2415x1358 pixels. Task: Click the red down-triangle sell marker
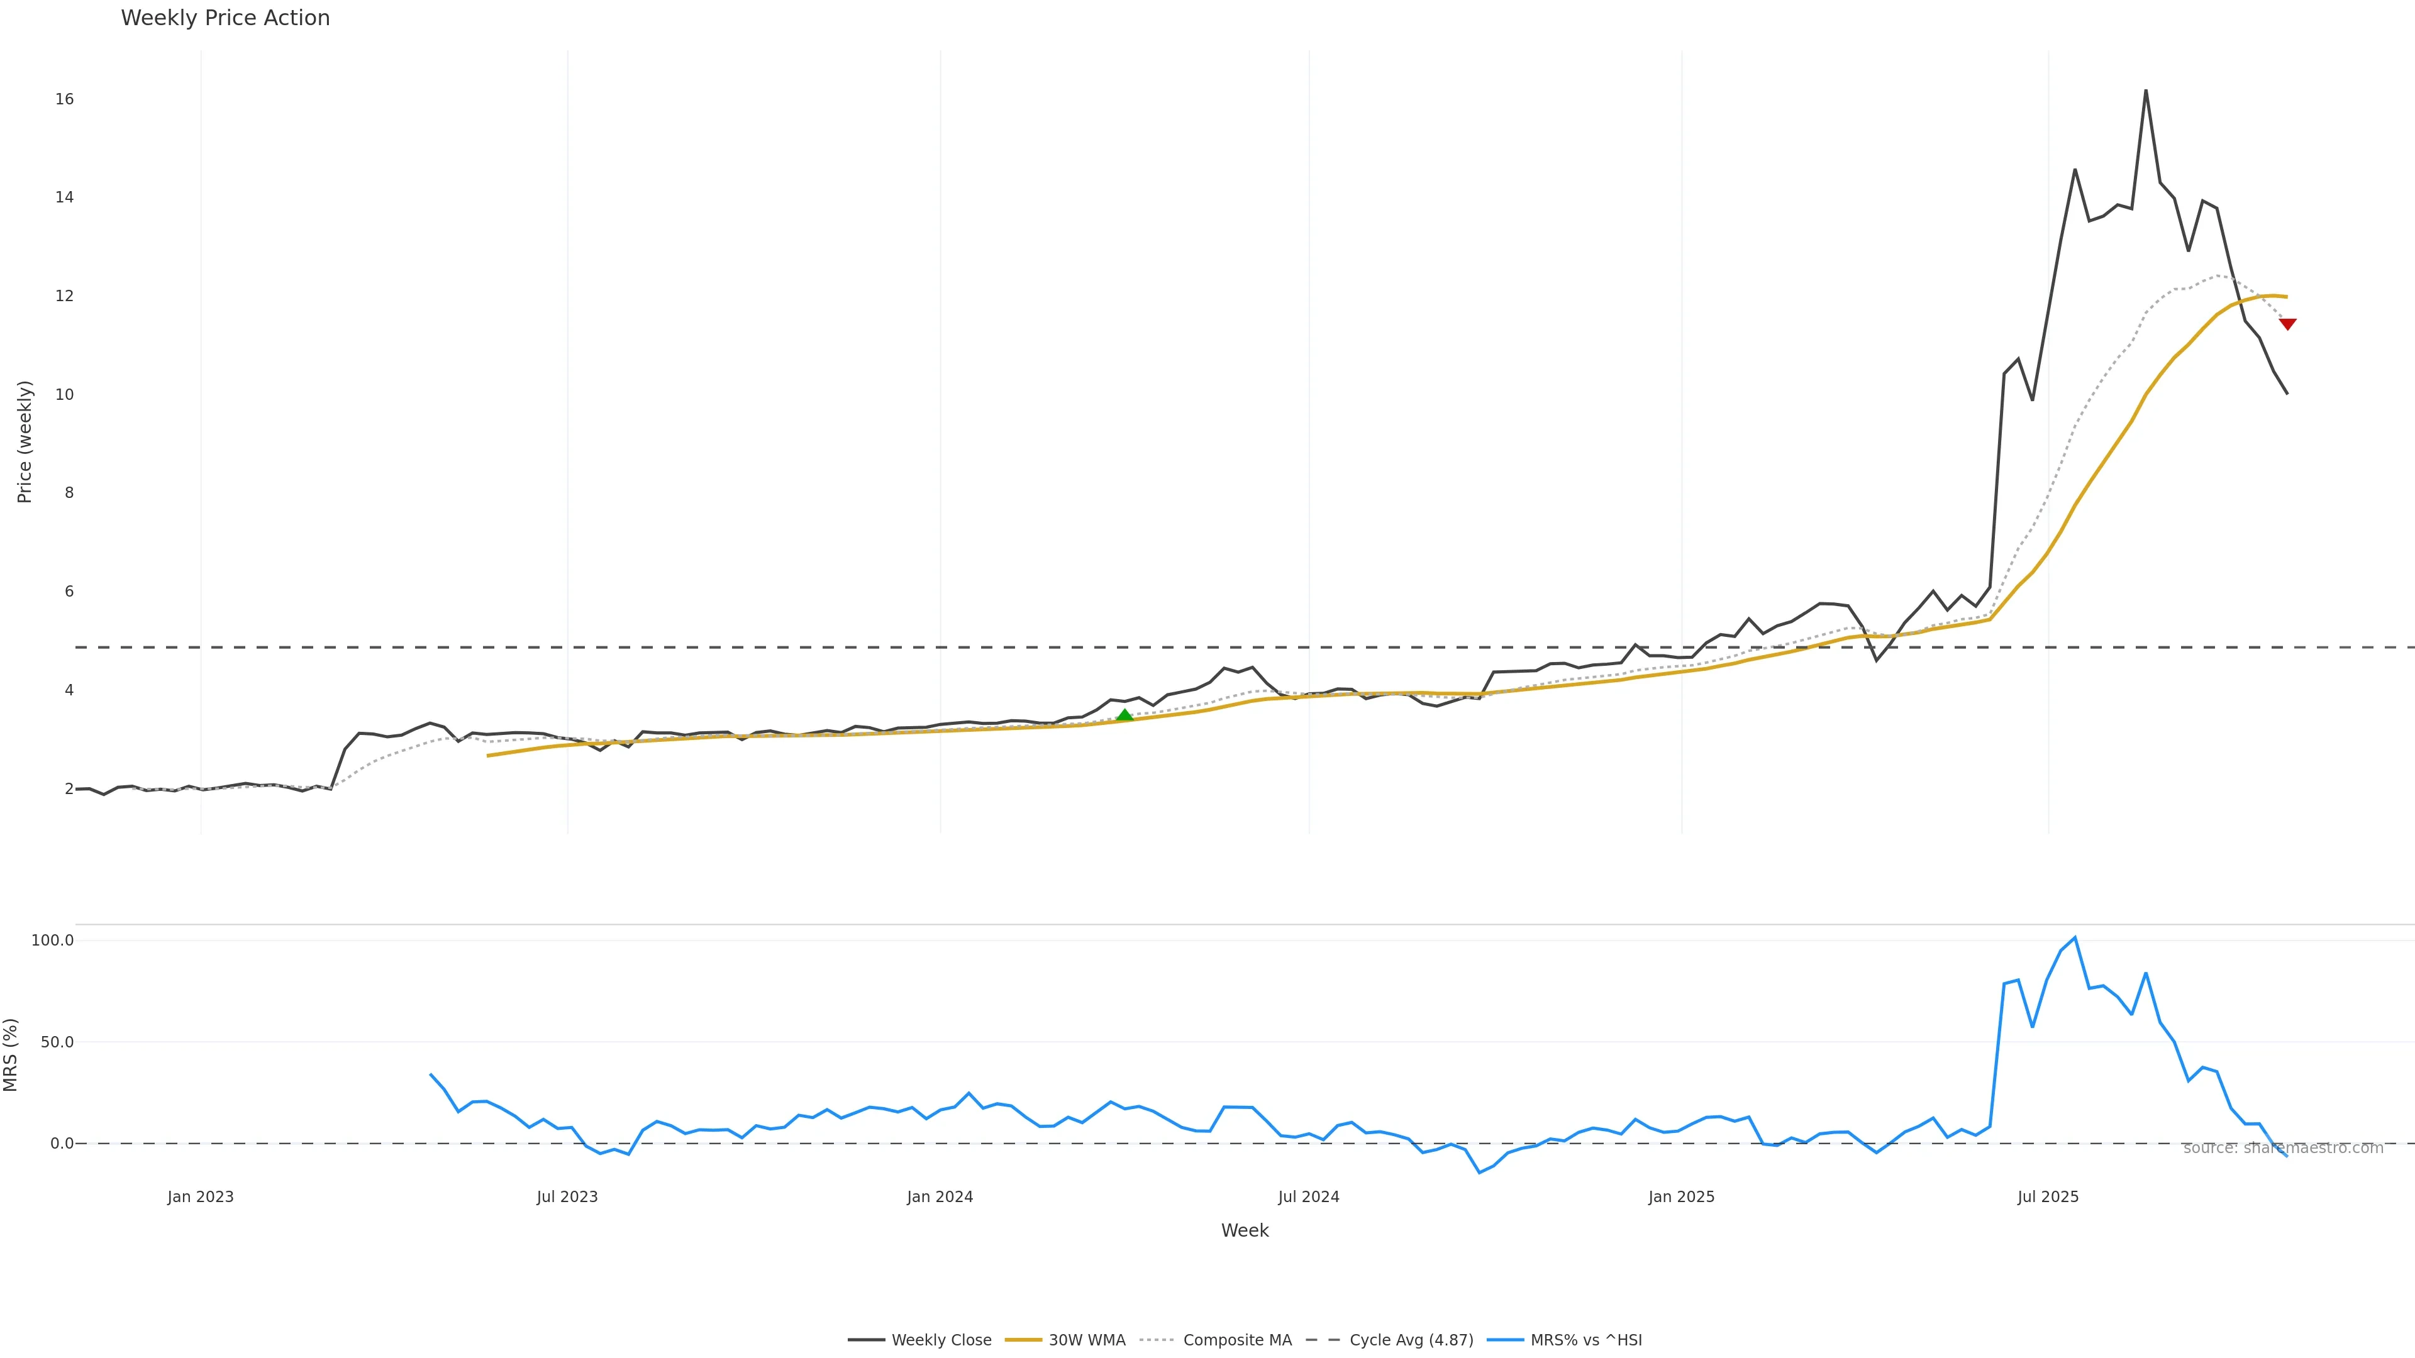pos(2287,324)
